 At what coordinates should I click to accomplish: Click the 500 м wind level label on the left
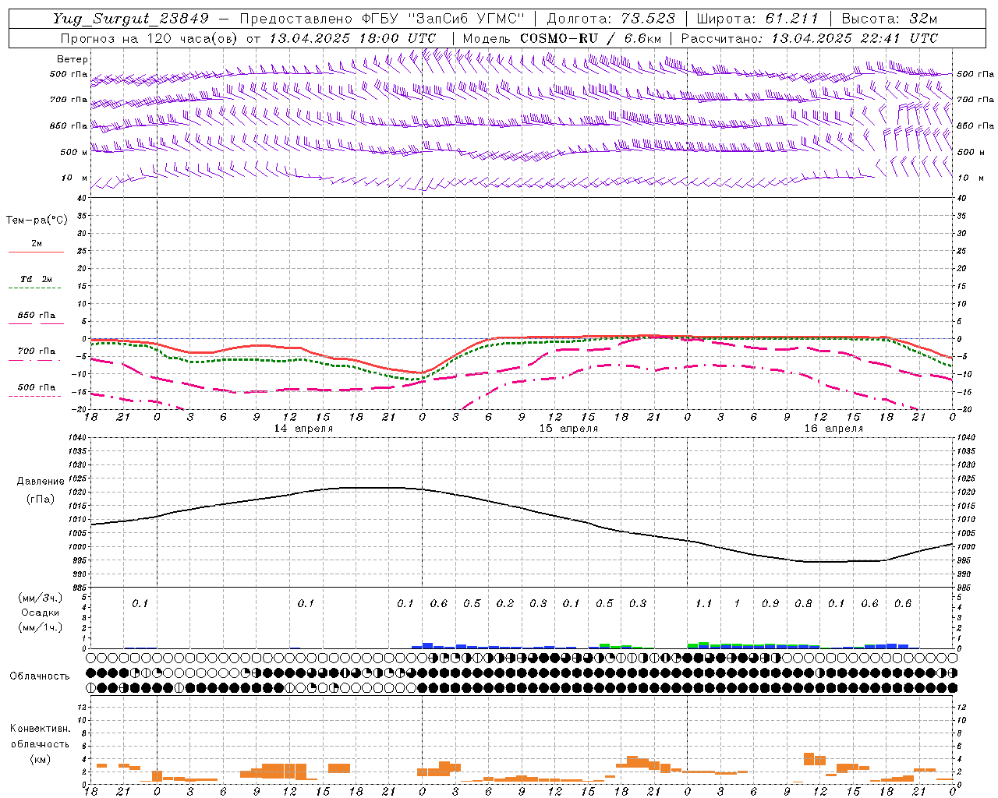[74, 152]
